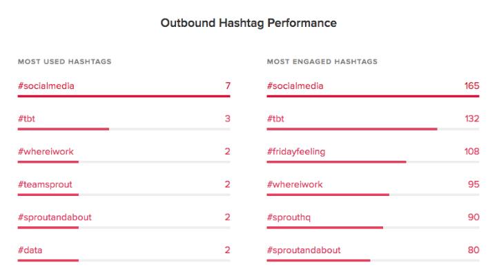Click the Most Engaged Hashtags column heading
Viewport: 497px width, 276px height.
click(322, 61)
